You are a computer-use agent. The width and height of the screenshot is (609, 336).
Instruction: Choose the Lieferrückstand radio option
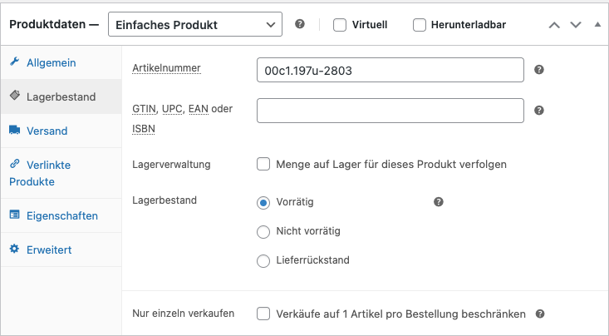pos(263,260)
